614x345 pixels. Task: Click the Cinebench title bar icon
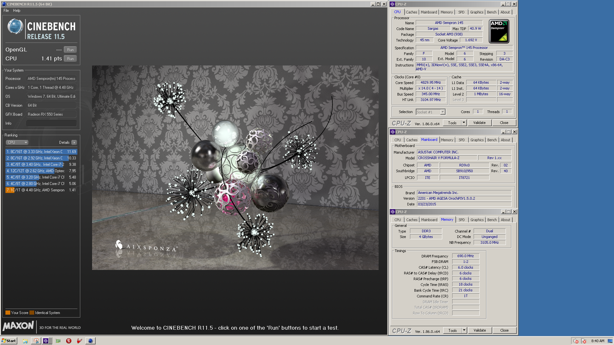(4, 4)
